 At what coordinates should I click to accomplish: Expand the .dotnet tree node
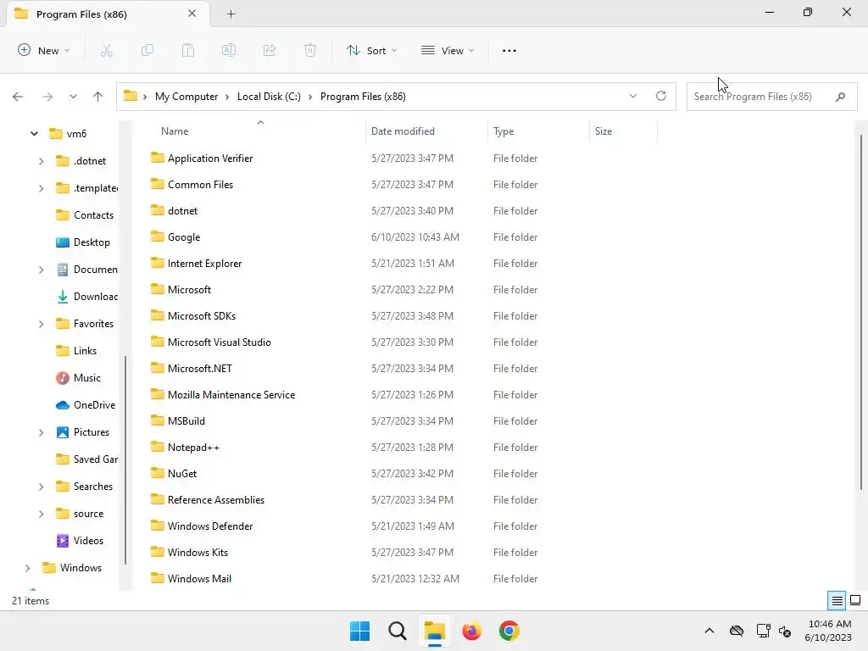click(41, 161)
